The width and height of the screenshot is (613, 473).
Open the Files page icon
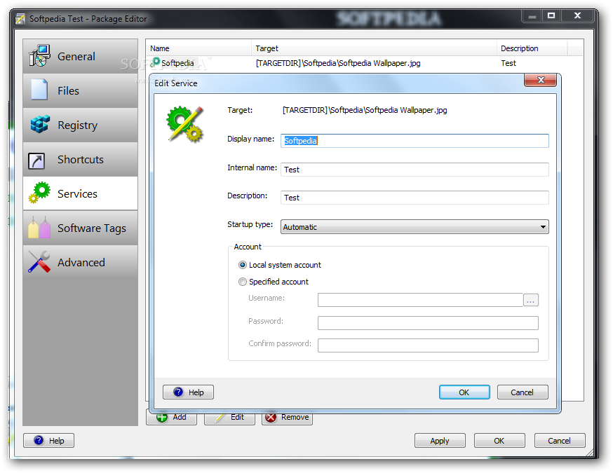point(39,90)
